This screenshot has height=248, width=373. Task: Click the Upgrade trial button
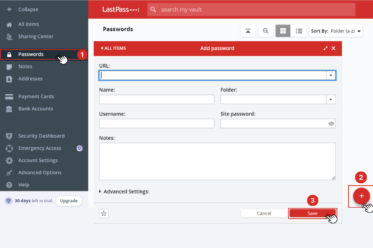69,201
